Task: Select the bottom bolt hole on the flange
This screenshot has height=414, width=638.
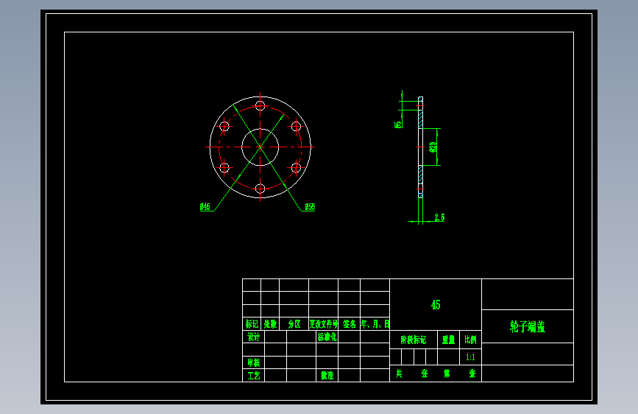Action: [260, 189]
